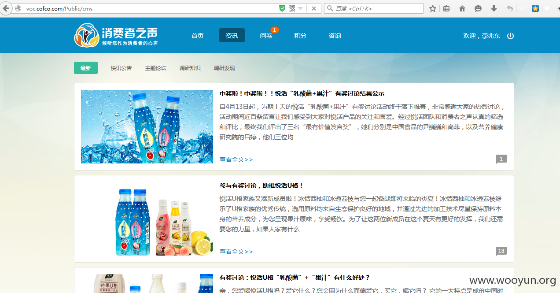
Task: Open the downloads arrow icon
Action: (x=494, y=8)
